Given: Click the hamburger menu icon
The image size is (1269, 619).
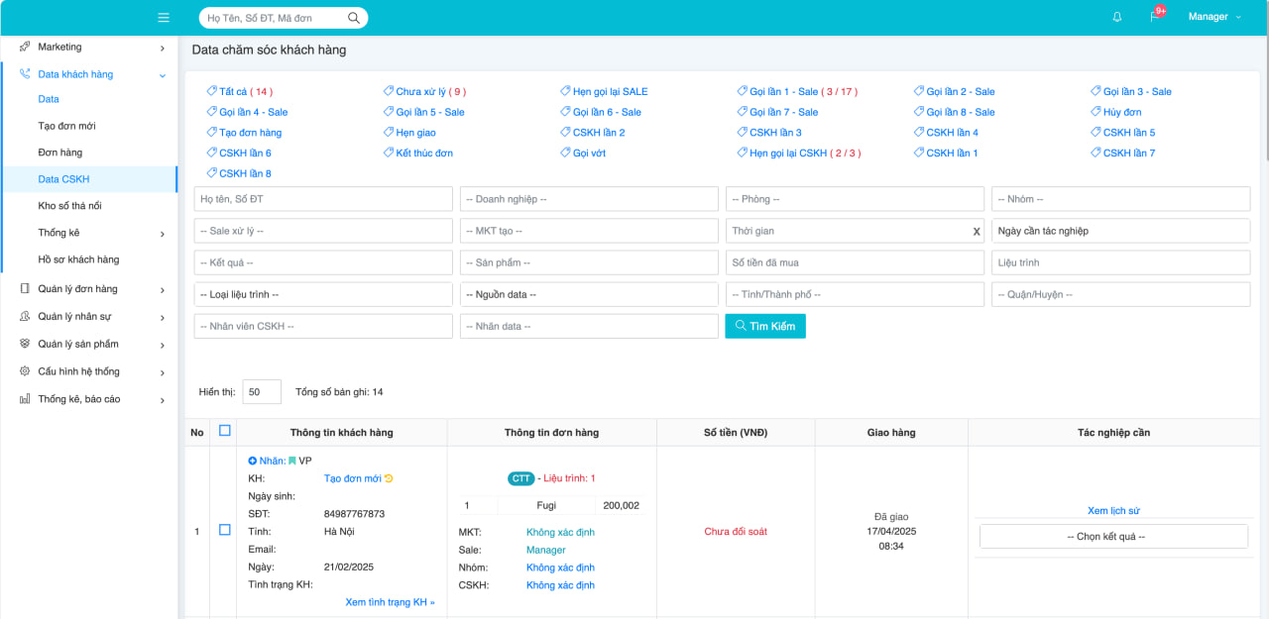Looking at the screenshot, I should click(x=164, y=18).
